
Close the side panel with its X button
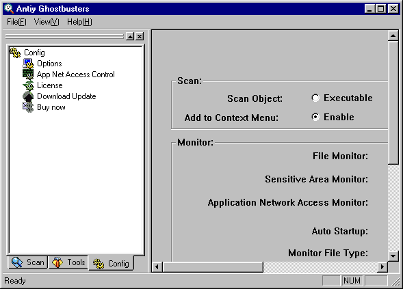point(140,36)
